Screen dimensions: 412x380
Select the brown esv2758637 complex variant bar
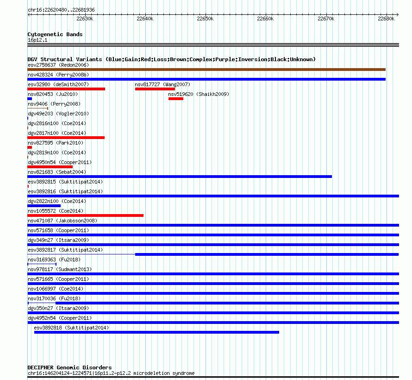click(x=206, y=70)
